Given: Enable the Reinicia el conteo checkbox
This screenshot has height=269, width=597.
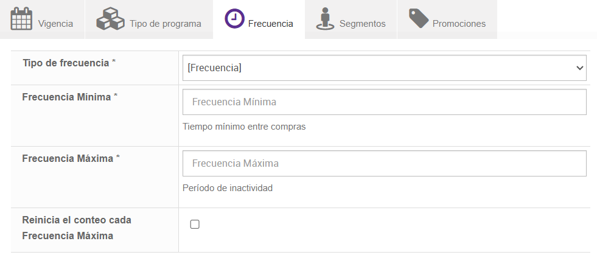Looking at the screenshot, I should point(195,225).
